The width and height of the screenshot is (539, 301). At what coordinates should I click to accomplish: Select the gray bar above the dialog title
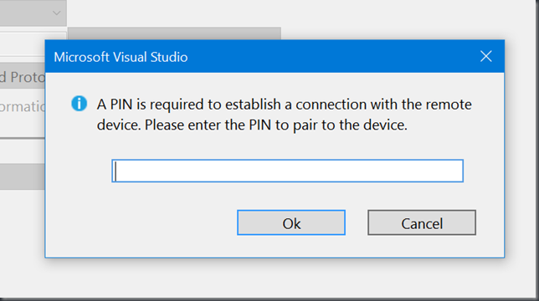(174, 33)
